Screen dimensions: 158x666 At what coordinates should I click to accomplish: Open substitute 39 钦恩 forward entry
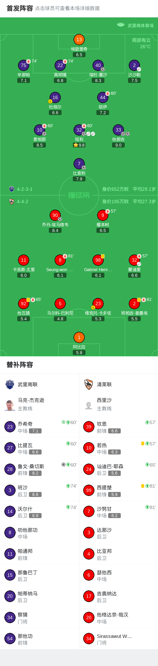tap(119, 427)
